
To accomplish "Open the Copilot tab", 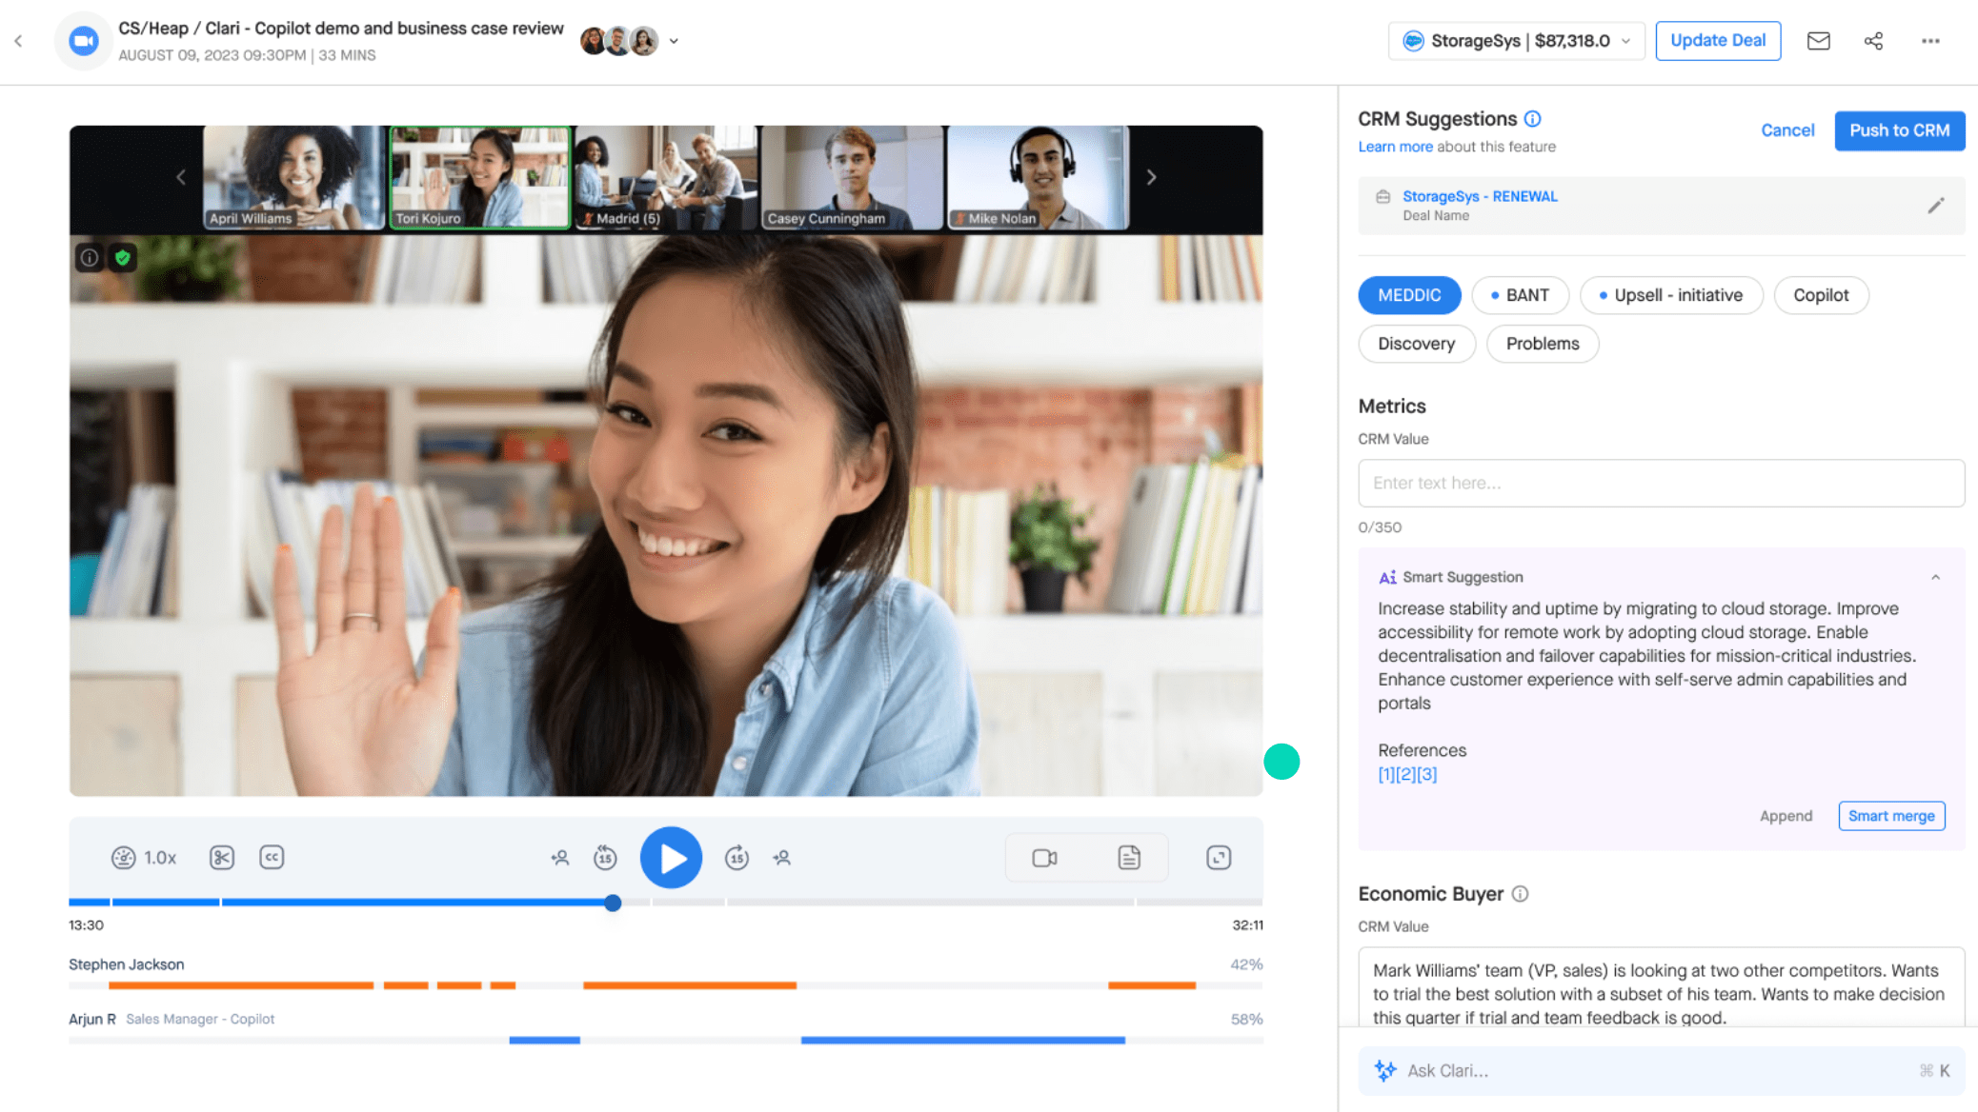I will 1821,295.
